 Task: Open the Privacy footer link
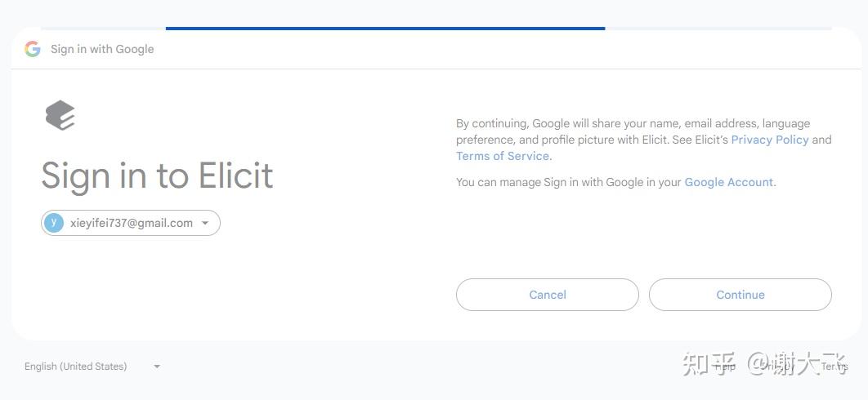click(775, 367)
